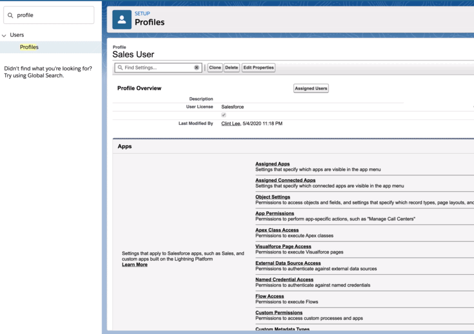
Task: Delete the Sales User profile
Action: [232, 68]
